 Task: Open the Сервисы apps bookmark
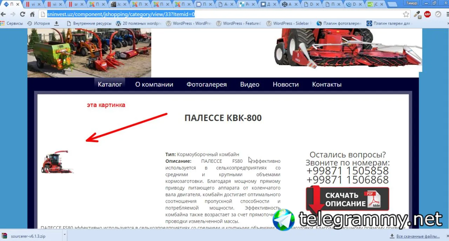tap(12, 24)
